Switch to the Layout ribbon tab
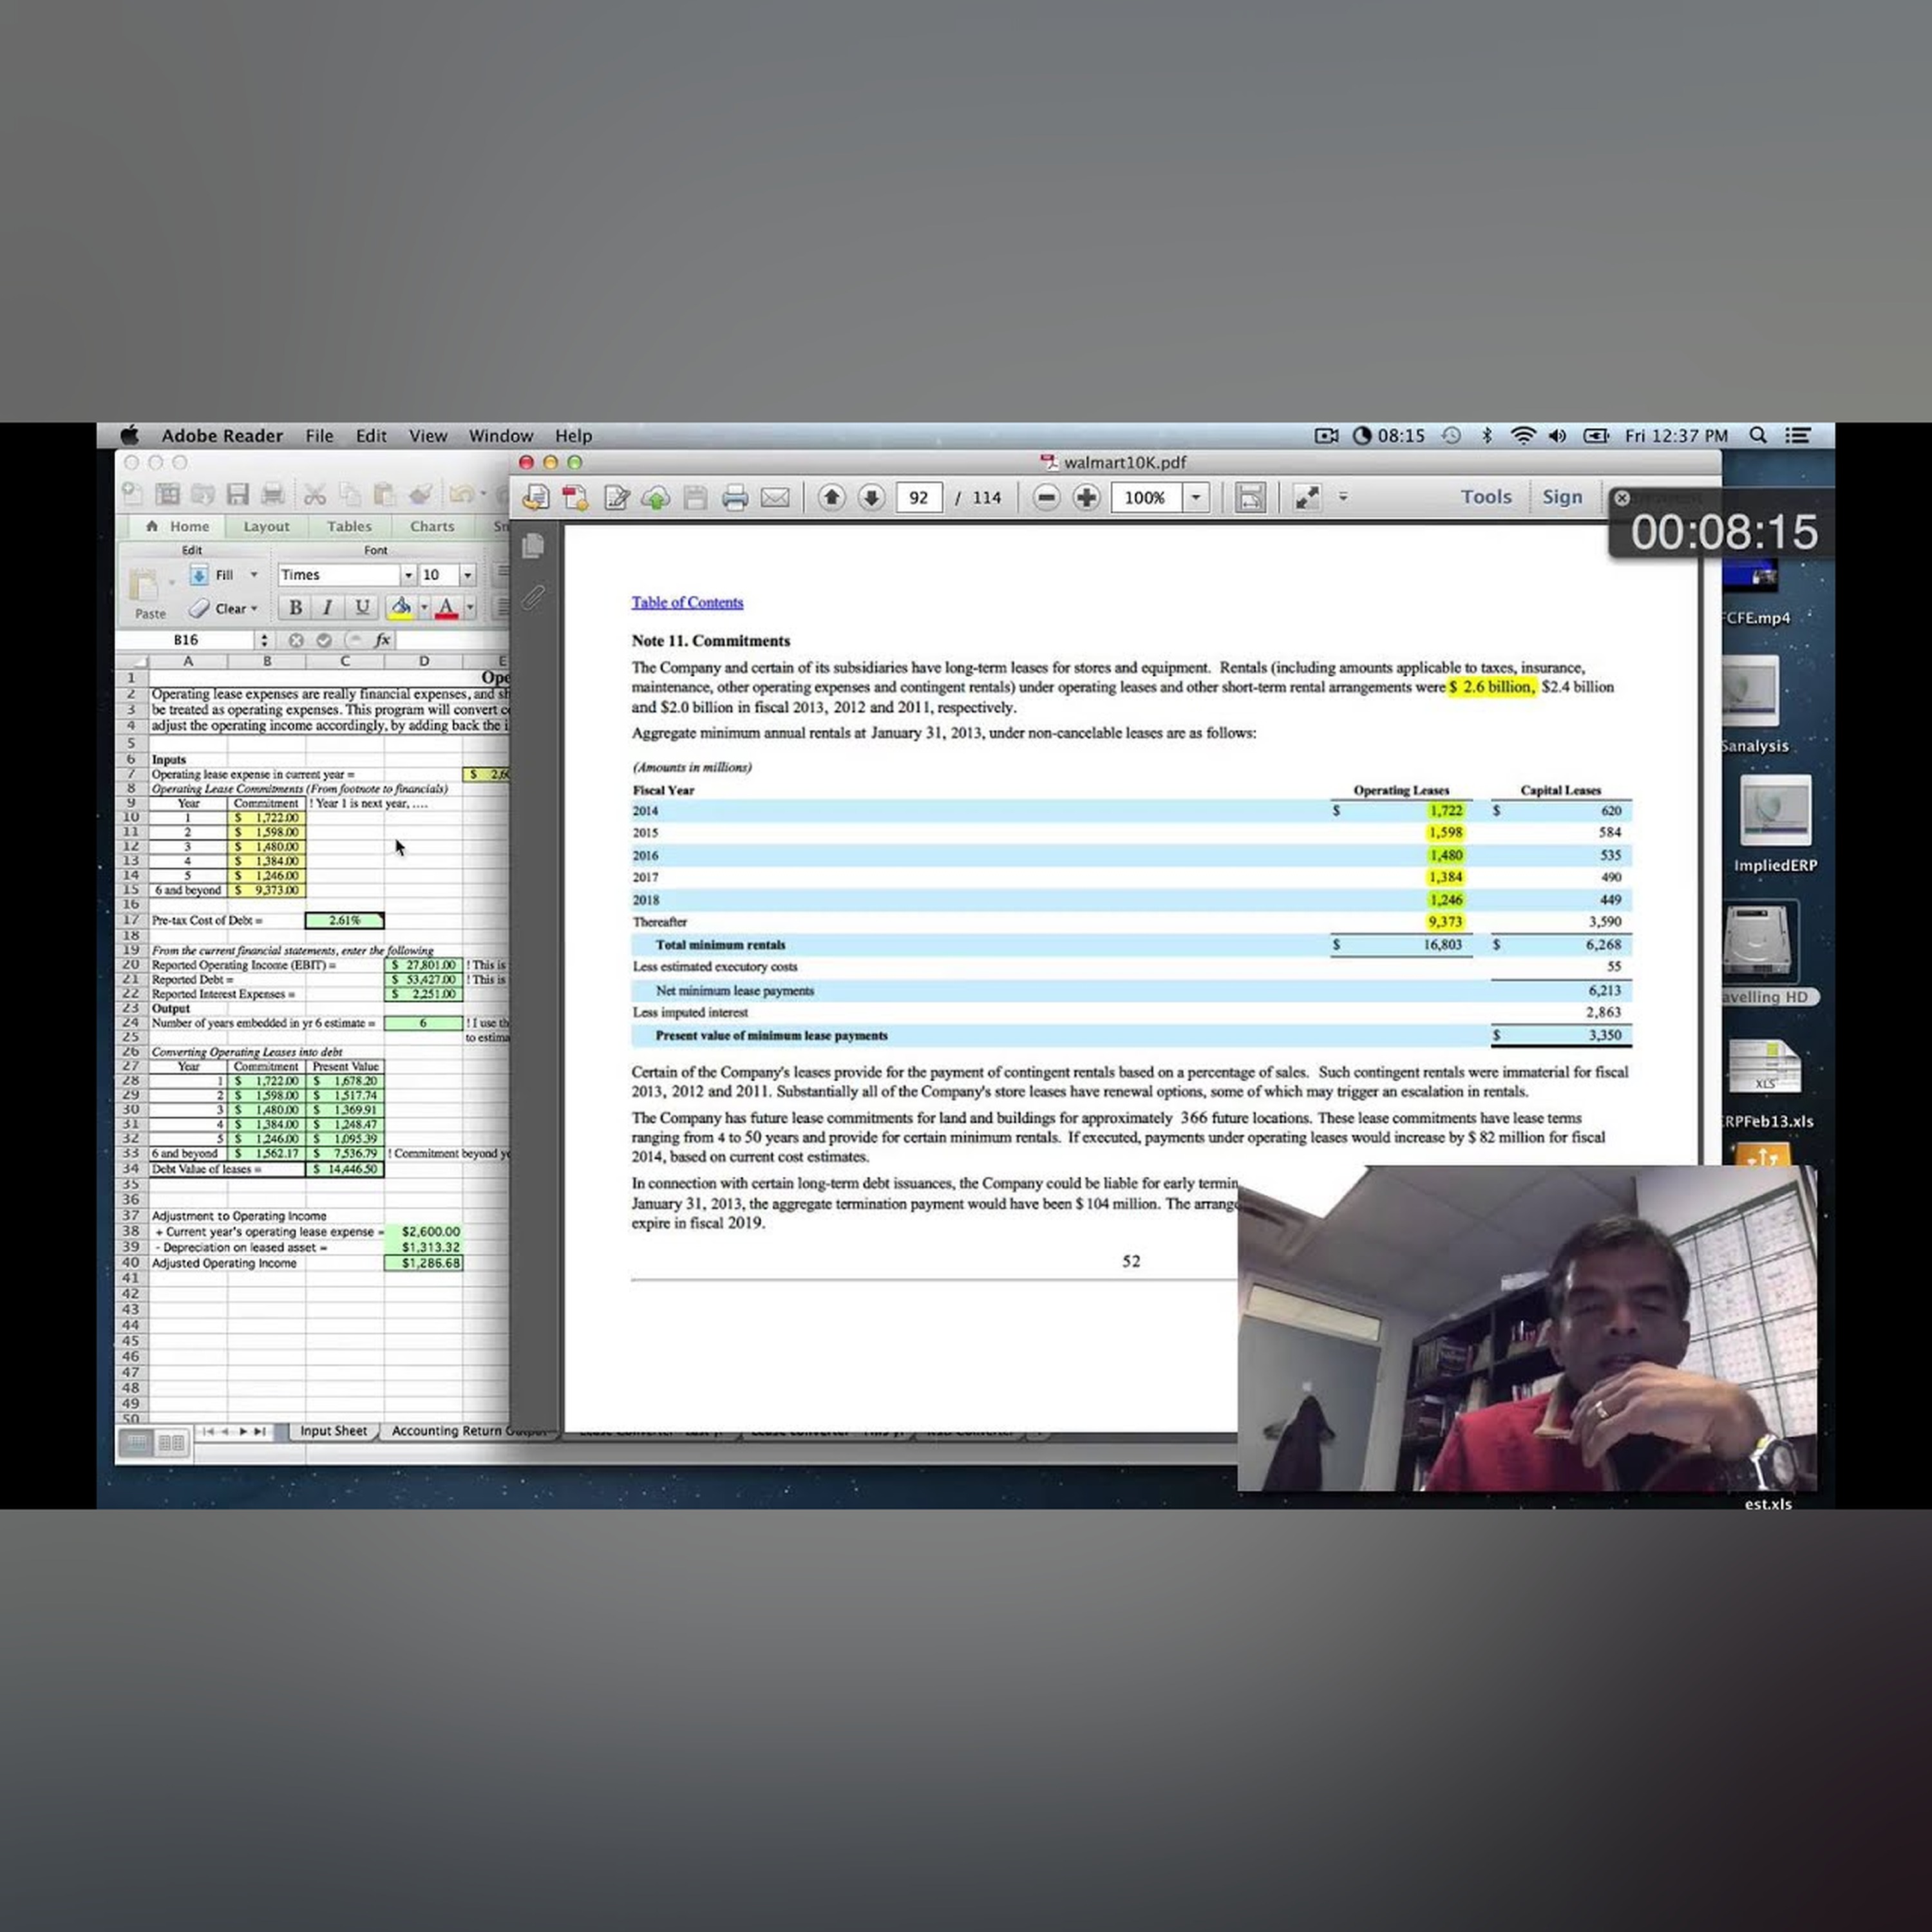1932x1932 pixels. point(266,526)
